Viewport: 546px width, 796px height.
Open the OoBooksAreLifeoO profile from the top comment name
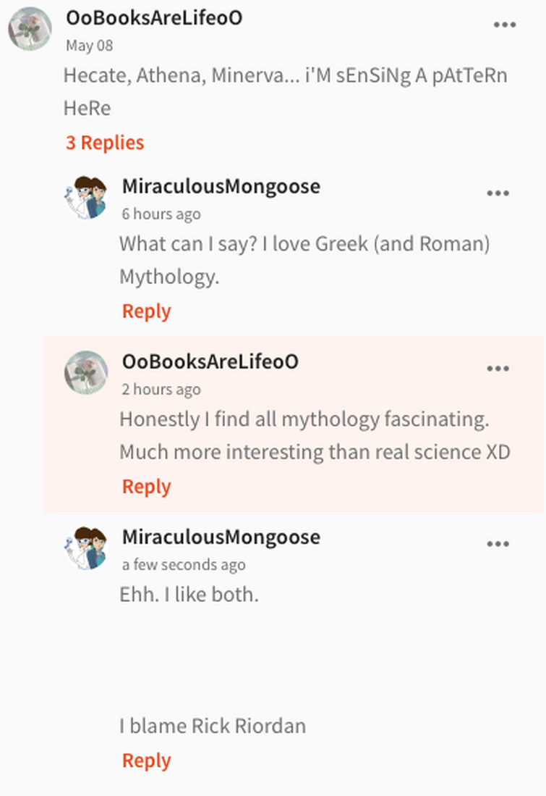(154, 18)
